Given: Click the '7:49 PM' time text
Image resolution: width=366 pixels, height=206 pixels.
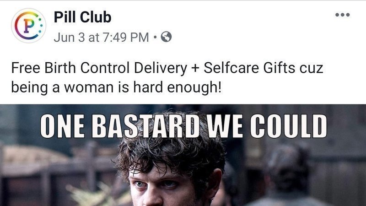Looking at the screenshot, I should [x=125, y=37].
